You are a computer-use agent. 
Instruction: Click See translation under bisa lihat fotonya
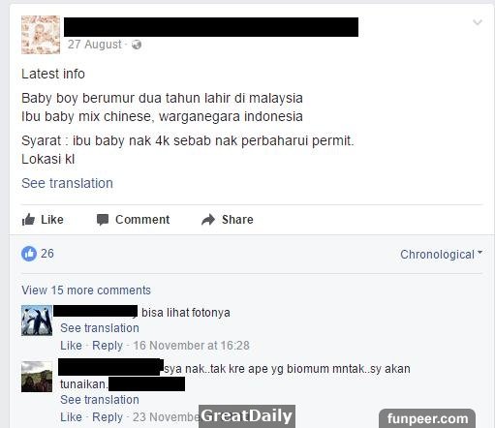pos(100,328)
